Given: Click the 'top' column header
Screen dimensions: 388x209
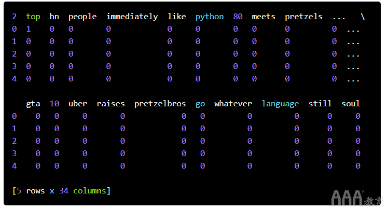Looking at the screenshot, I should click(x=33, y=17).
